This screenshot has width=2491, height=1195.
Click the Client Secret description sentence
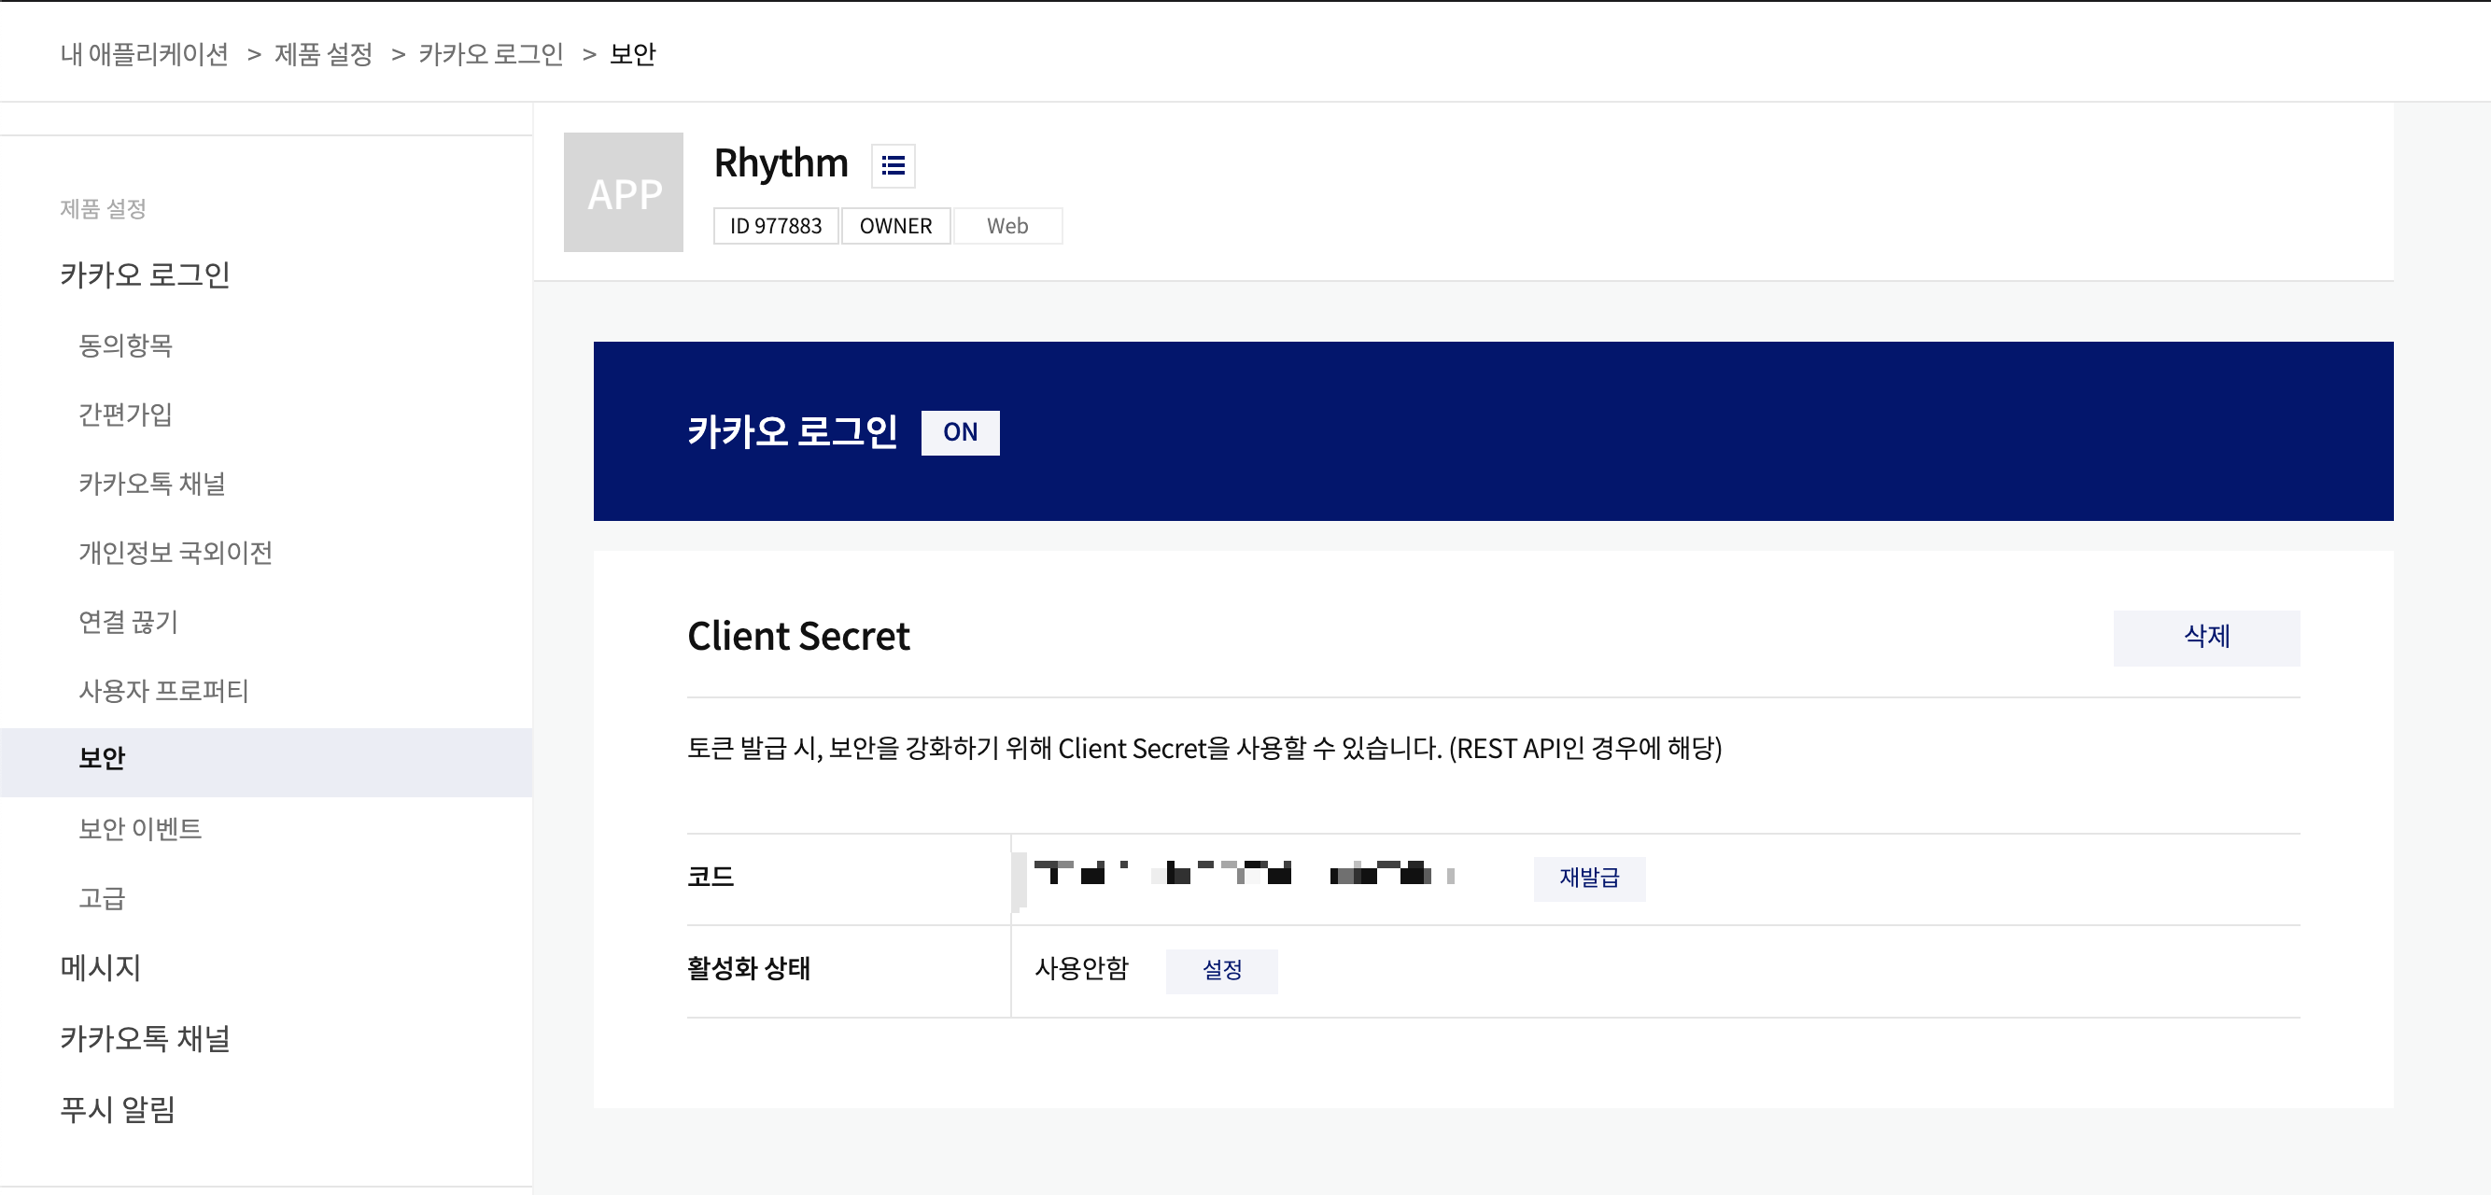(1203, 749)
